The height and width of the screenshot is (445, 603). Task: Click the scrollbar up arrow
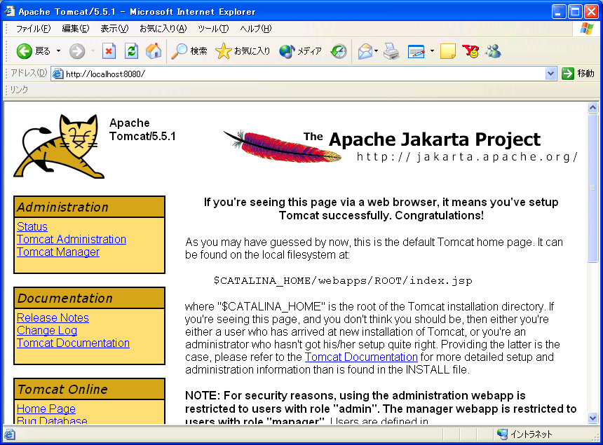click(592, 108)
